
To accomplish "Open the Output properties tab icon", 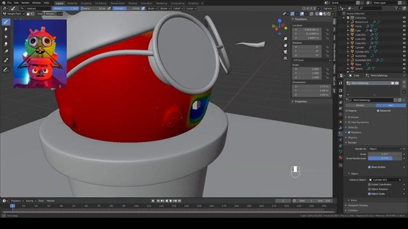I will click(x=340, y=96).
